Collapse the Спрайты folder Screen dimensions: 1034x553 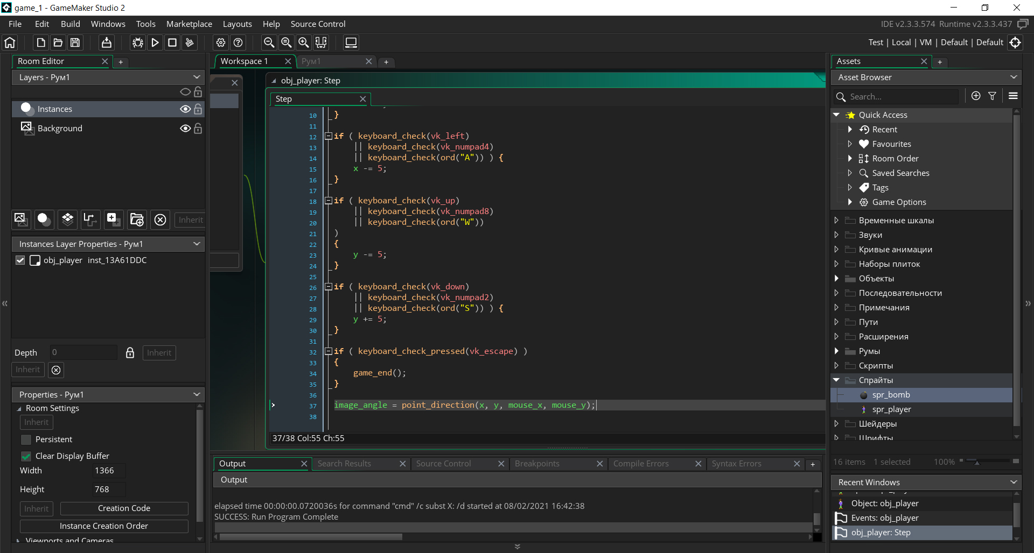click(836, 380)
